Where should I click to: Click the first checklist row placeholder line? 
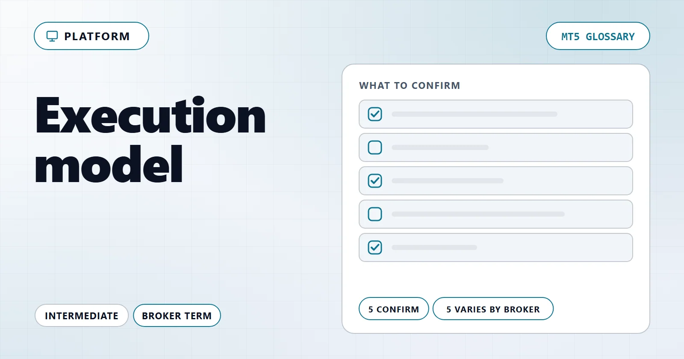pyautogui.click(x=475, y=114)
